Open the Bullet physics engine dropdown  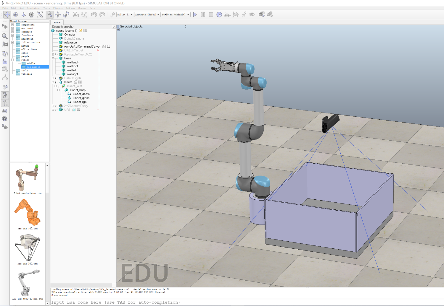[125, 14]
